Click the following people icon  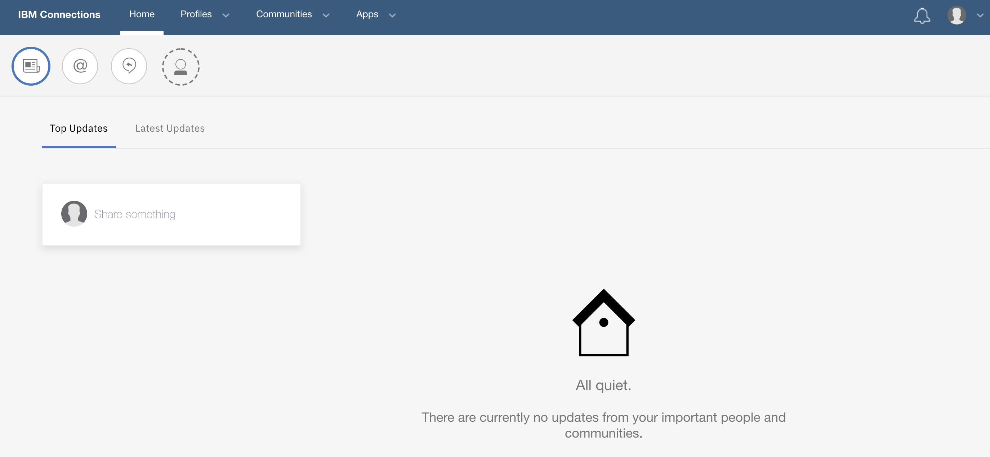coord(180,65)
